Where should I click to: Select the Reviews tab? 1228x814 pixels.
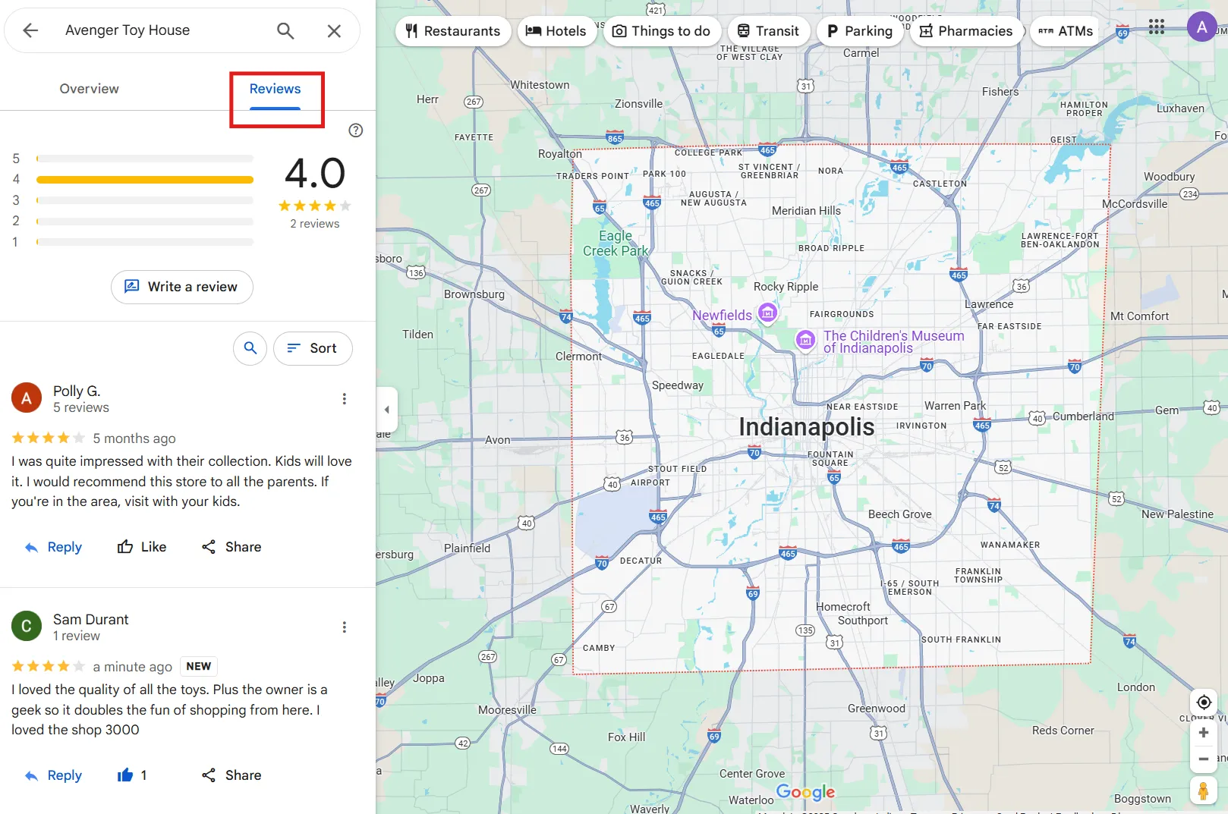[275, 89]
